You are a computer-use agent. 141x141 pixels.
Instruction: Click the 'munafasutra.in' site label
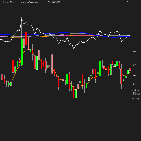31,2
